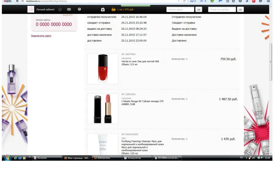
Task: Click the Подключить карту link
Action: [41, 36]
